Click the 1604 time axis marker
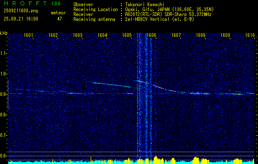 point(103,35)
